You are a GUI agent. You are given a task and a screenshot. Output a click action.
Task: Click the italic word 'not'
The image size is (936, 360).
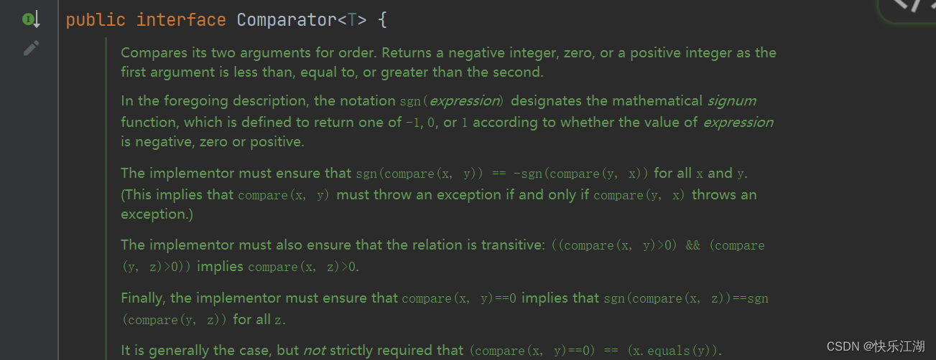[314, 351]
